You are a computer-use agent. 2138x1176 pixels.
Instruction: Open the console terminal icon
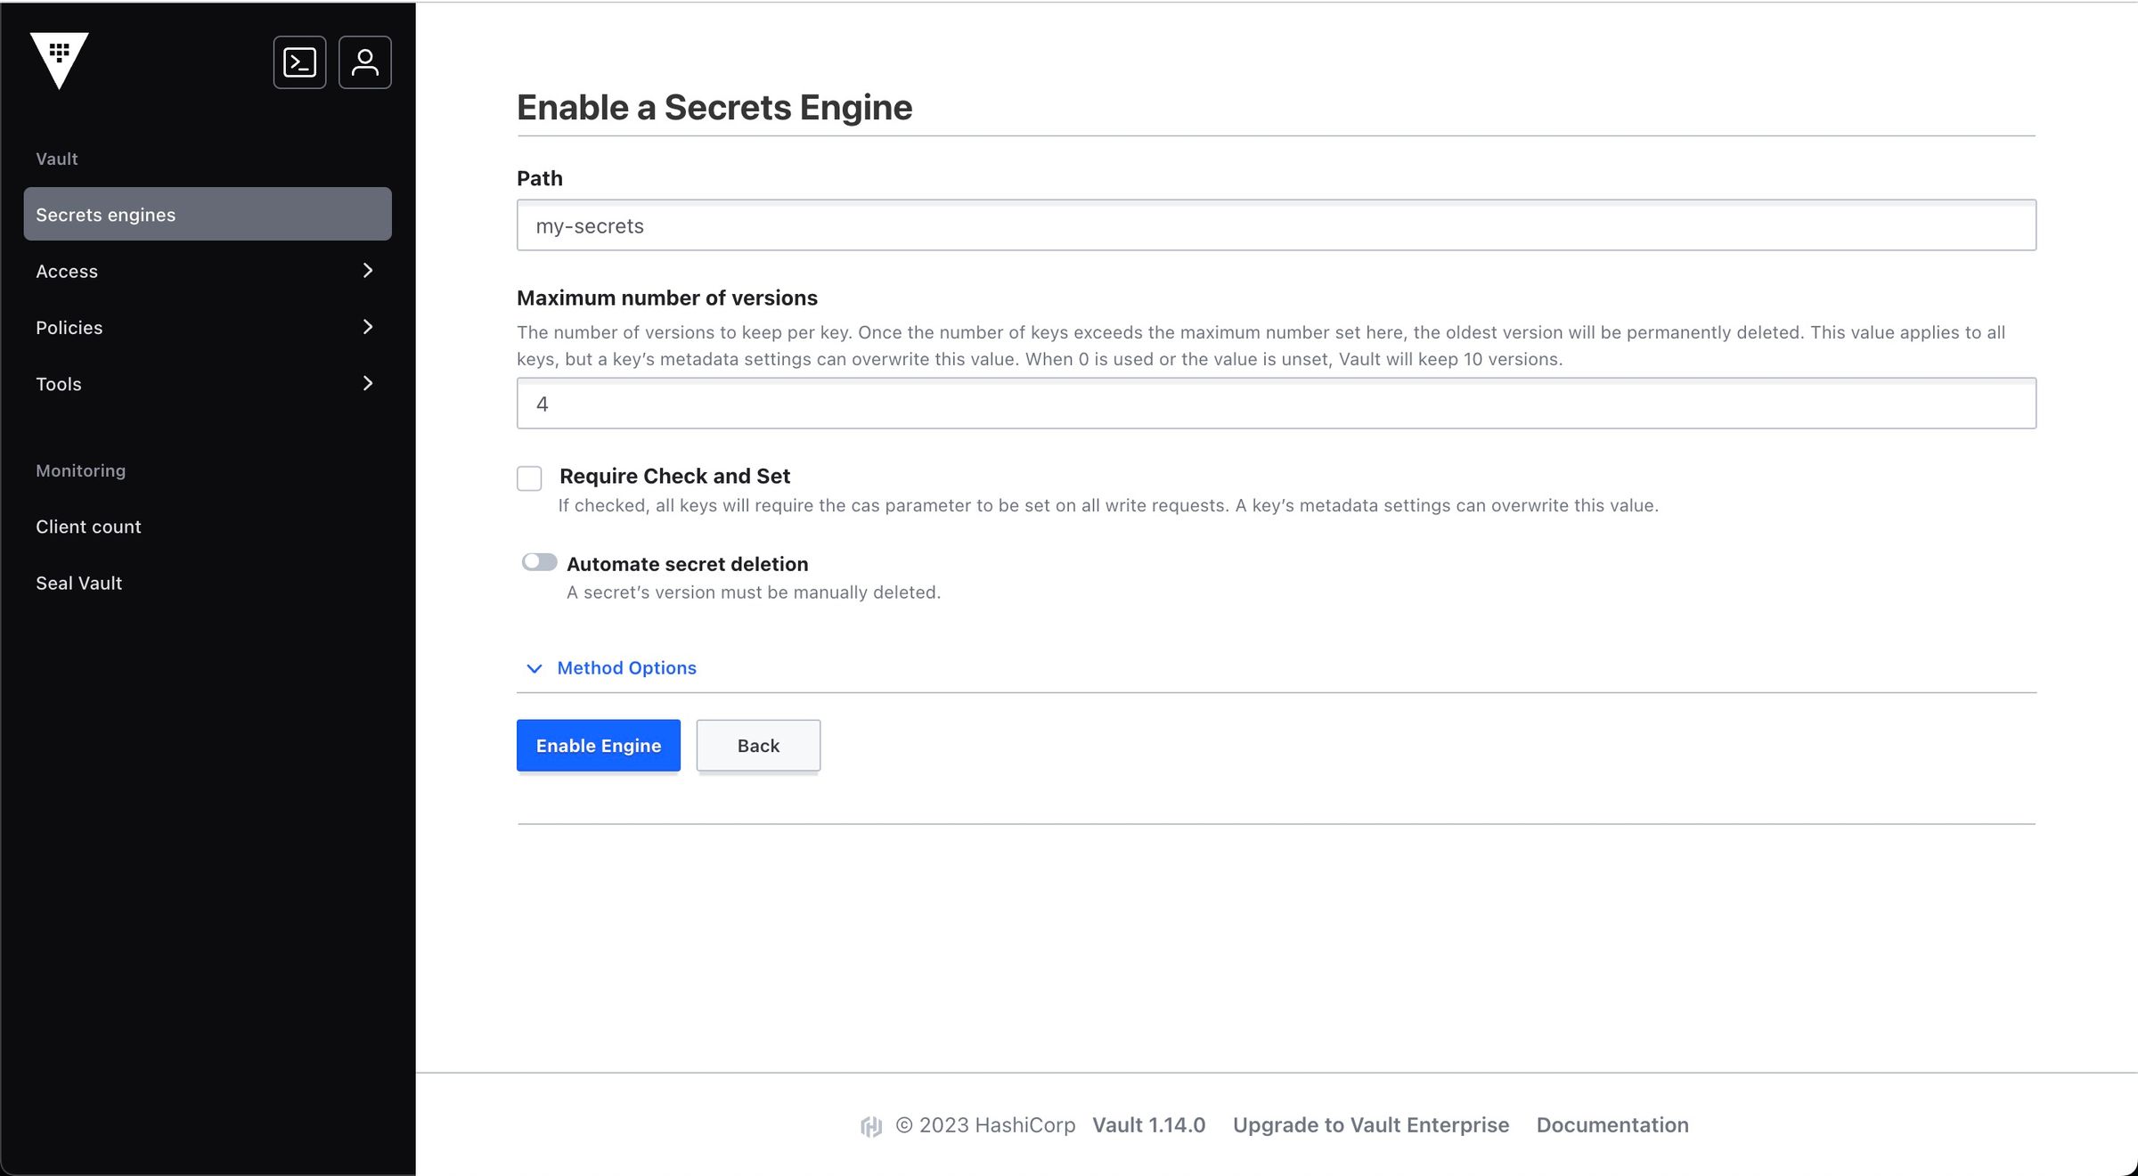pyautogui.click(x=299, y=62)
